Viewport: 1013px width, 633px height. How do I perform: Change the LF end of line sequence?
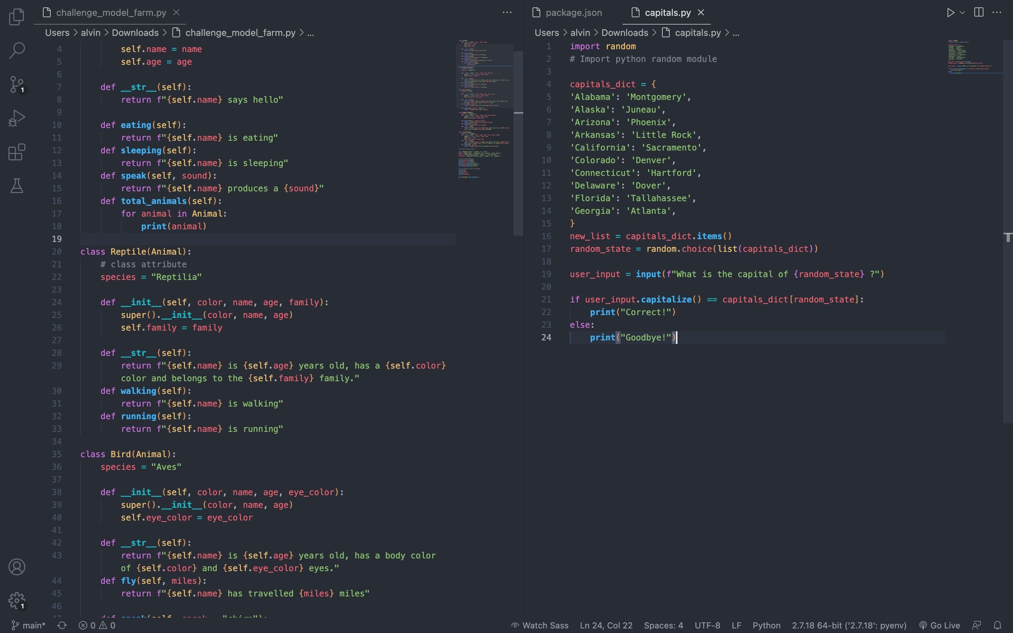[x=737, y=626]
